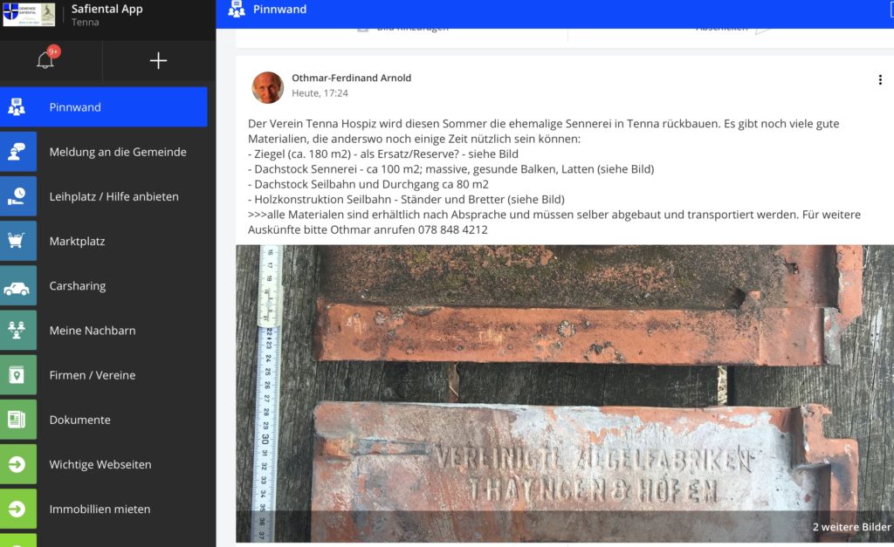
Task: Click the Pinnwand people icon in sidebar
Action: click(17, 107)
